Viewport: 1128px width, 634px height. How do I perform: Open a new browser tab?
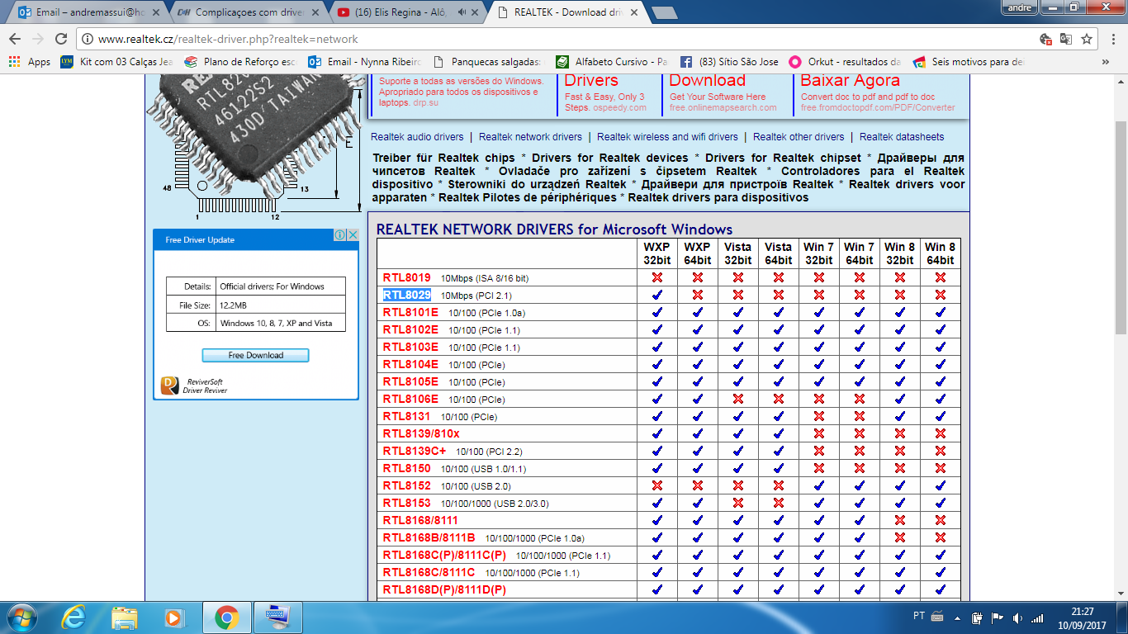(x=664, y=13)
